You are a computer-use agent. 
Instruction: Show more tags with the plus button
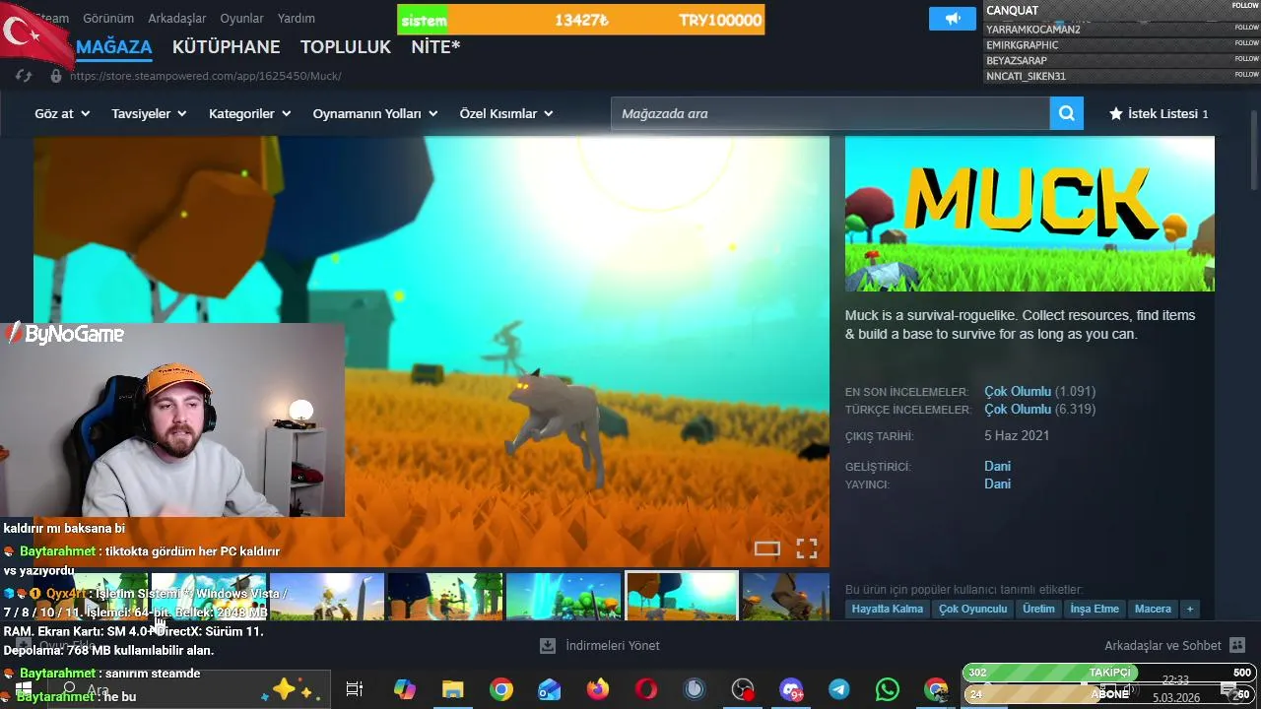click(x=1189, y=609)
